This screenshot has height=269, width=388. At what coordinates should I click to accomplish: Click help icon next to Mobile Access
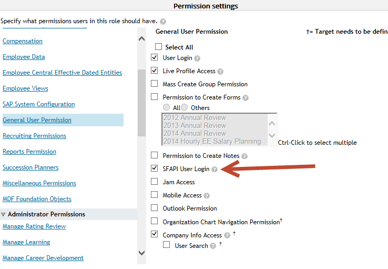207,196
